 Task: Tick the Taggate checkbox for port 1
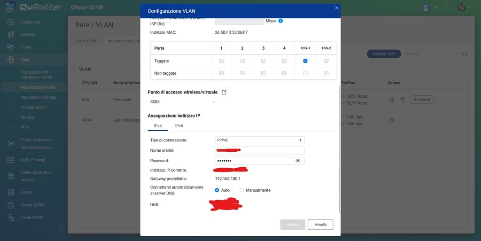coord(222,61)
